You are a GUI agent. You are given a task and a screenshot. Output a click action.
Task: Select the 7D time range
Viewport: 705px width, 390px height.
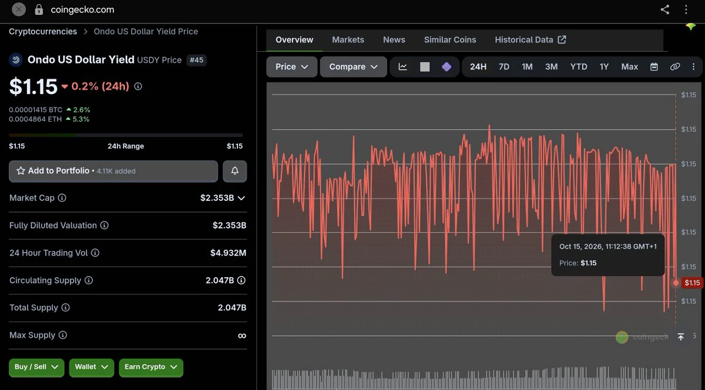504,67
